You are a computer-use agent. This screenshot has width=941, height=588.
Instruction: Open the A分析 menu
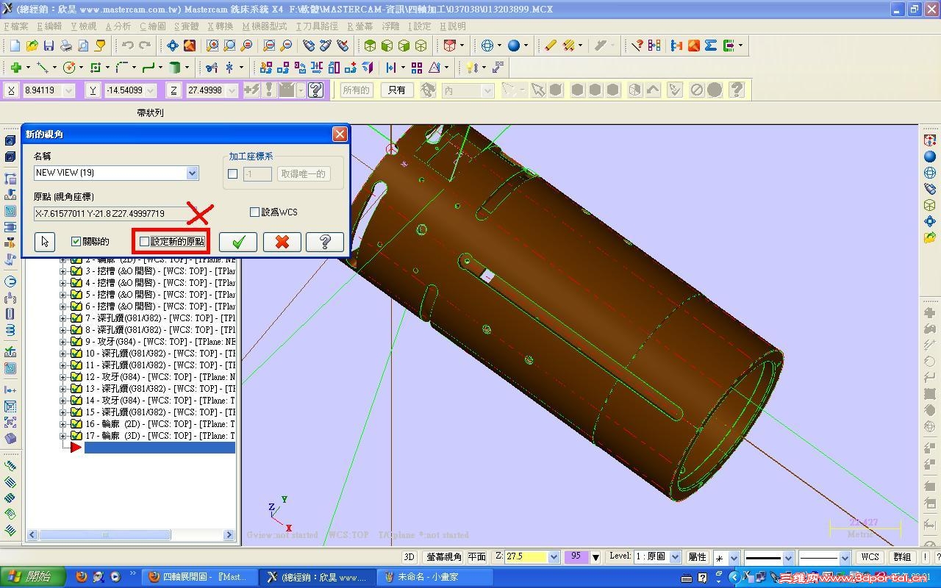pos(118,26)
